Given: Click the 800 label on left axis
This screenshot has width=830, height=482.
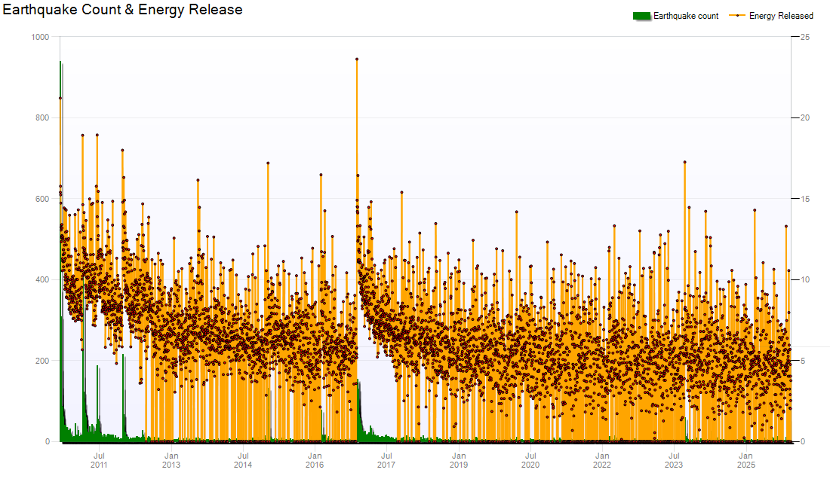Looking at the screenshot, I should (42, 118).
